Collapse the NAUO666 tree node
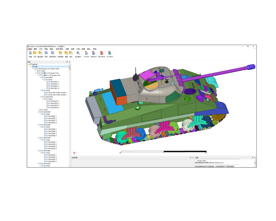The image size is (276, 221). 38,125
